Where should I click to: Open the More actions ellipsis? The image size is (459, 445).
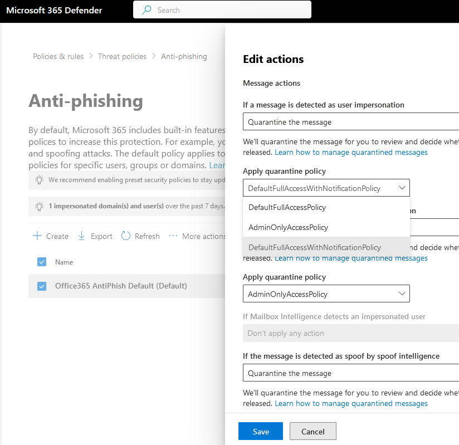tap(173, 236)
